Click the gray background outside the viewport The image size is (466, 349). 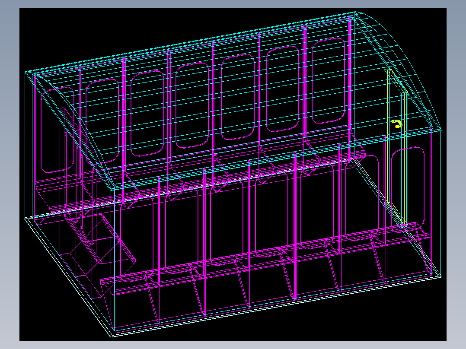[10, 178]
